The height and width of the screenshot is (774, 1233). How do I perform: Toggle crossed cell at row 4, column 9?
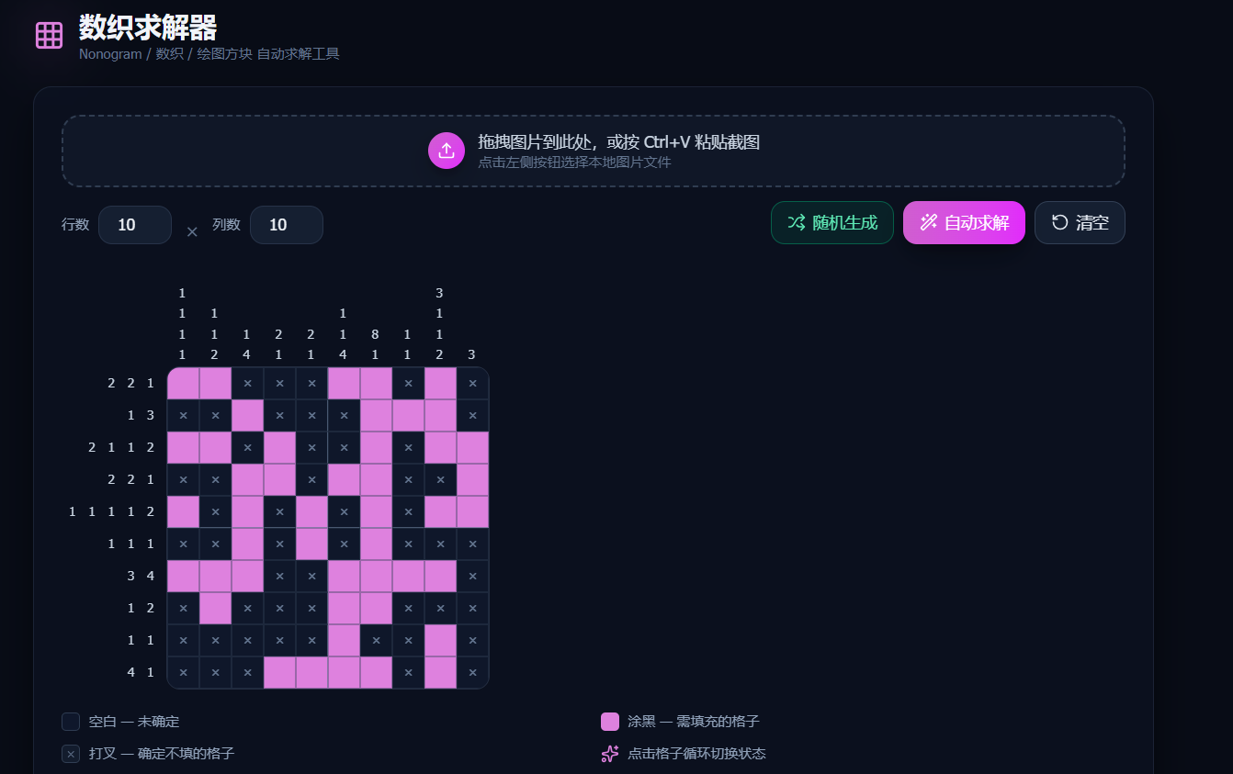click(x=440, y=479)
